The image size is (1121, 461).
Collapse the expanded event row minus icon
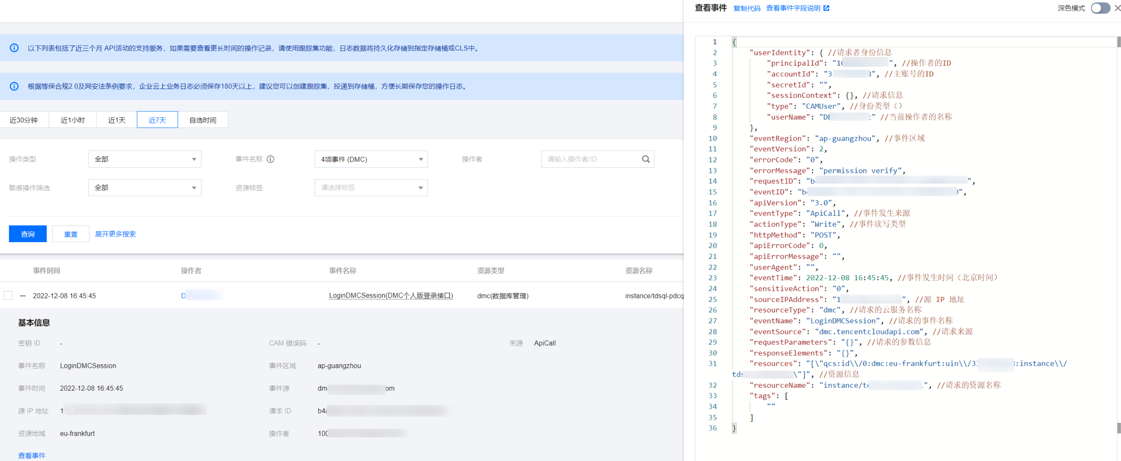[23, 296]
